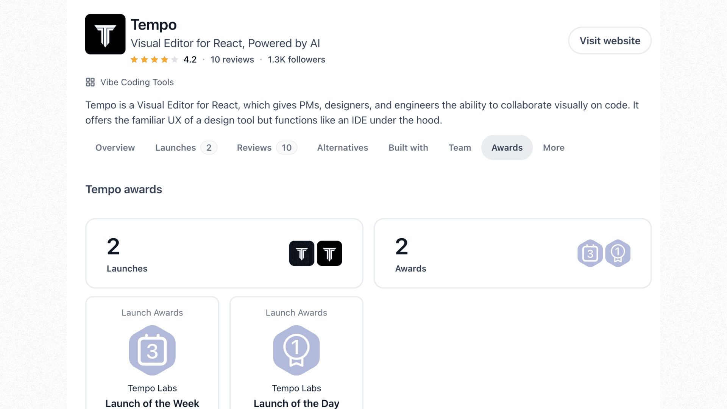
Task: Click large Launch of the Week badge
Action: coord(152,350)
